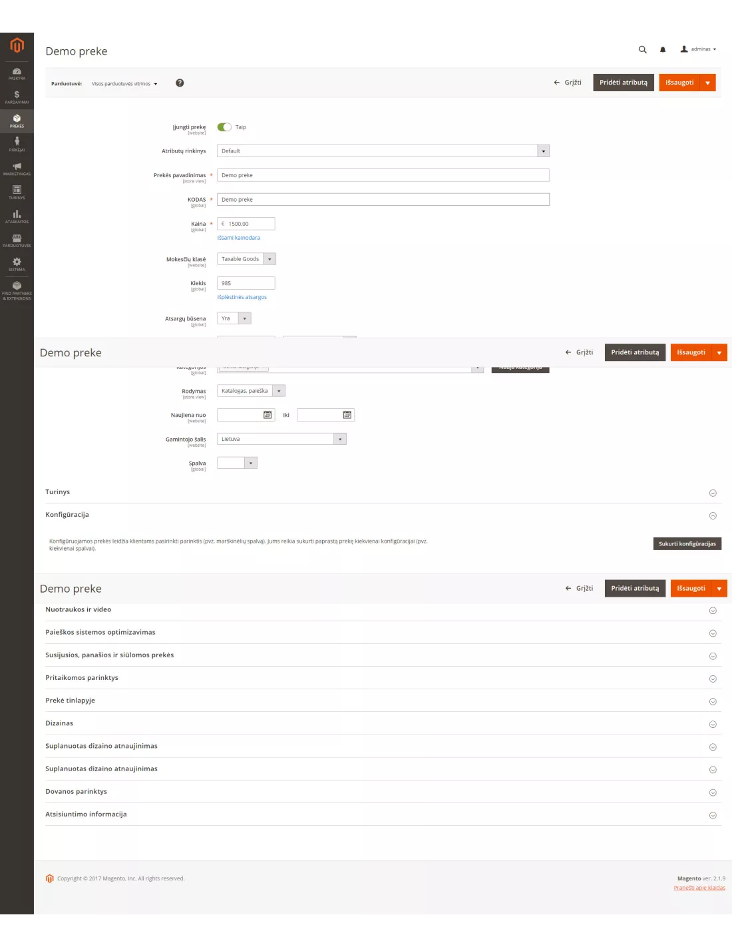Click the Kiekis quantity field
Screen dimensions: 732x947
[x=246, y=283]
